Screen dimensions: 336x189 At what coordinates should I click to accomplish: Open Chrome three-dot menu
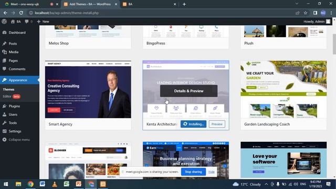coord(331,13)
